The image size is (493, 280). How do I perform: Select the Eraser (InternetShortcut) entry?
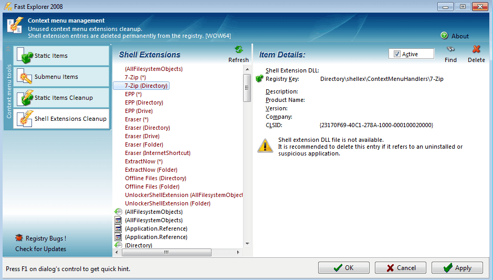158,153
